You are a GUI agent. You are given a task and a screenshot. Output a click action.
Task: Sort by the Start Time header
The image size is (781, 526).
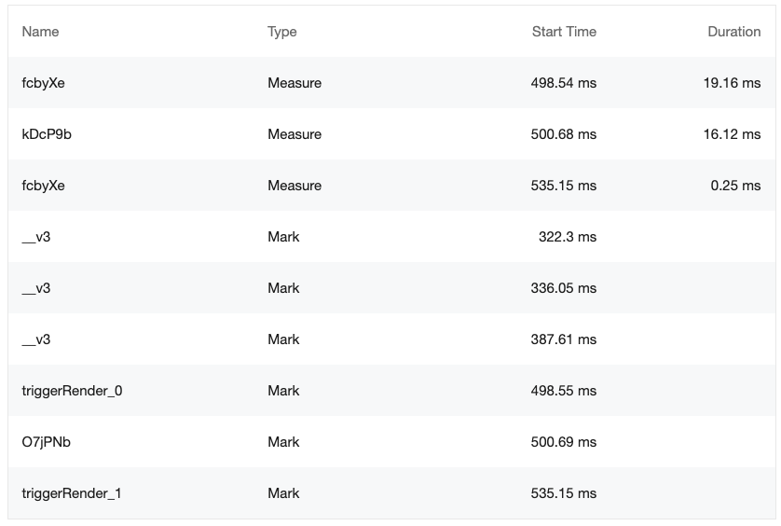pyautogui.click(x=564, y=32)
